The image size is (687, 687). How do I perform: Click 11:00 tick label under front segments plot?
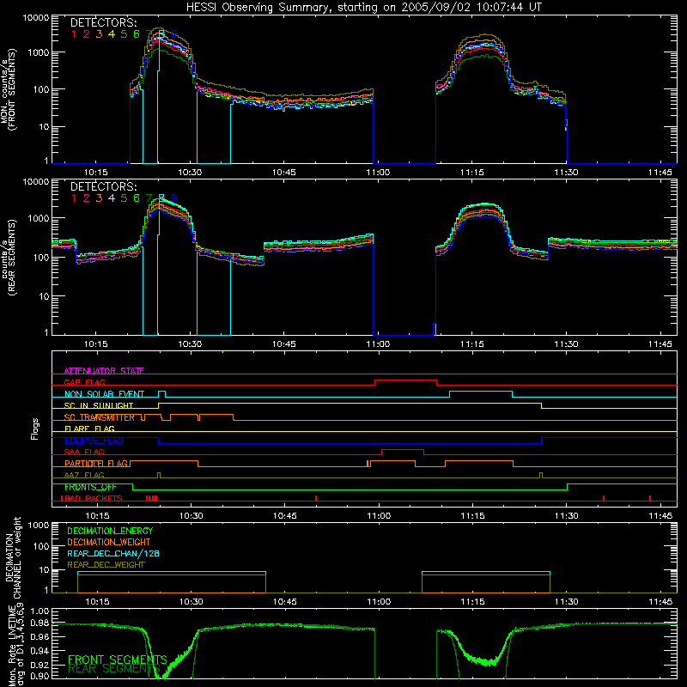(378, 173)
